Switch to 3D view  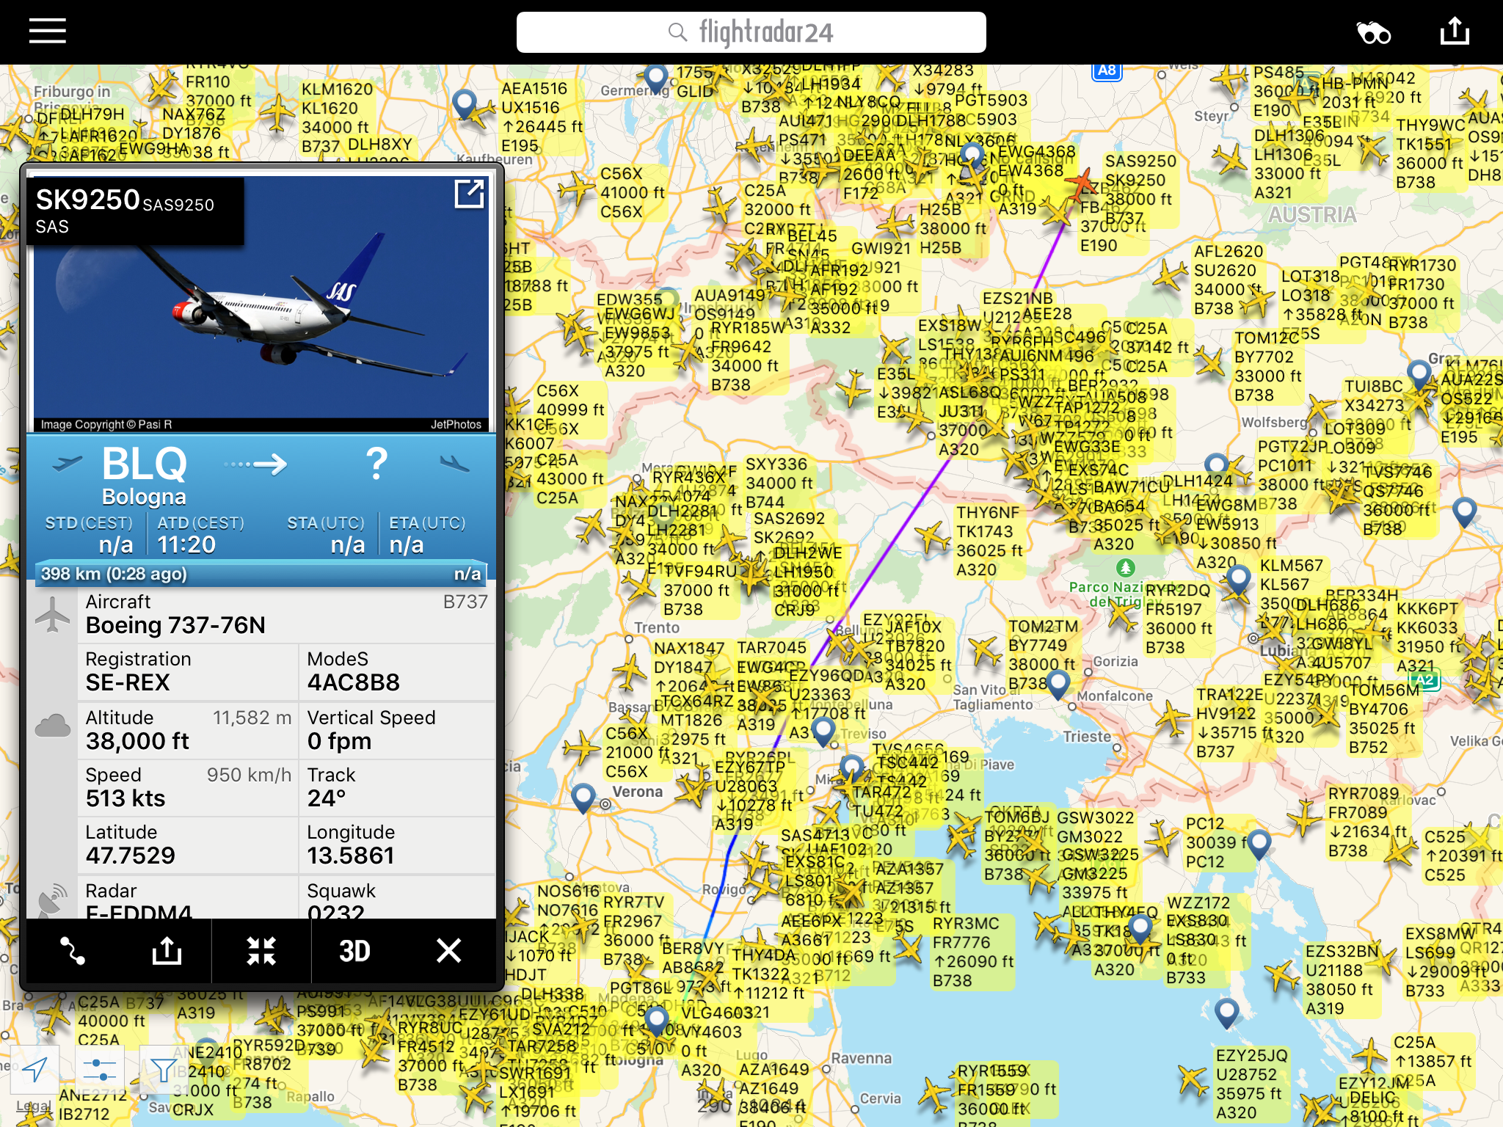click(354, 950)
